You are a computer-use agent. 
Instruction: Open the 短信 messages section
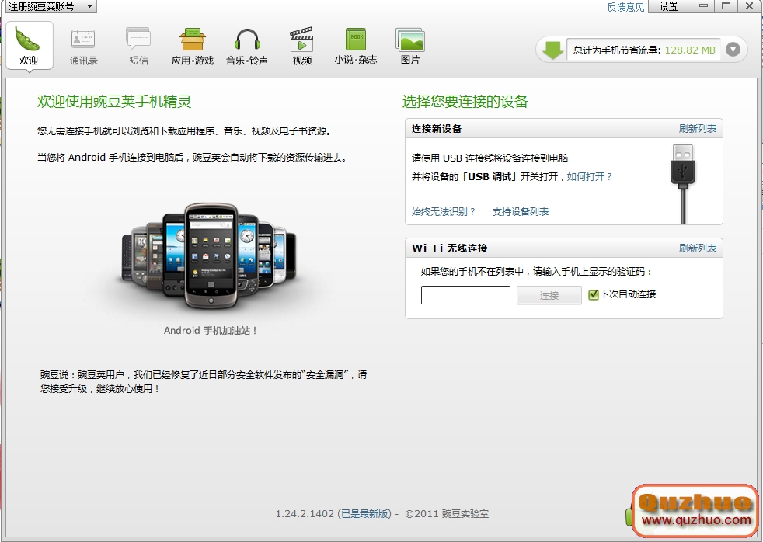(x=138, y=46)
